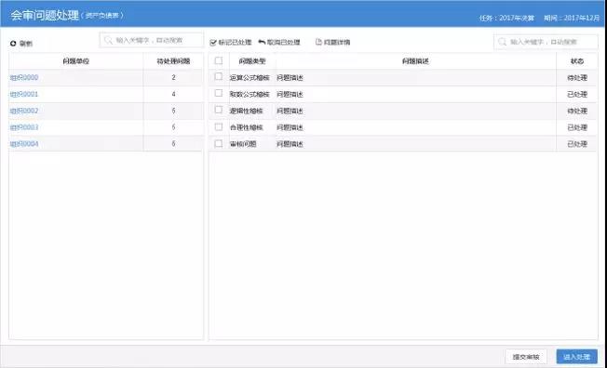The image size is (607, 368).
Task: Click the pending count 4 for 组织0001
Action: coord(173,94)
